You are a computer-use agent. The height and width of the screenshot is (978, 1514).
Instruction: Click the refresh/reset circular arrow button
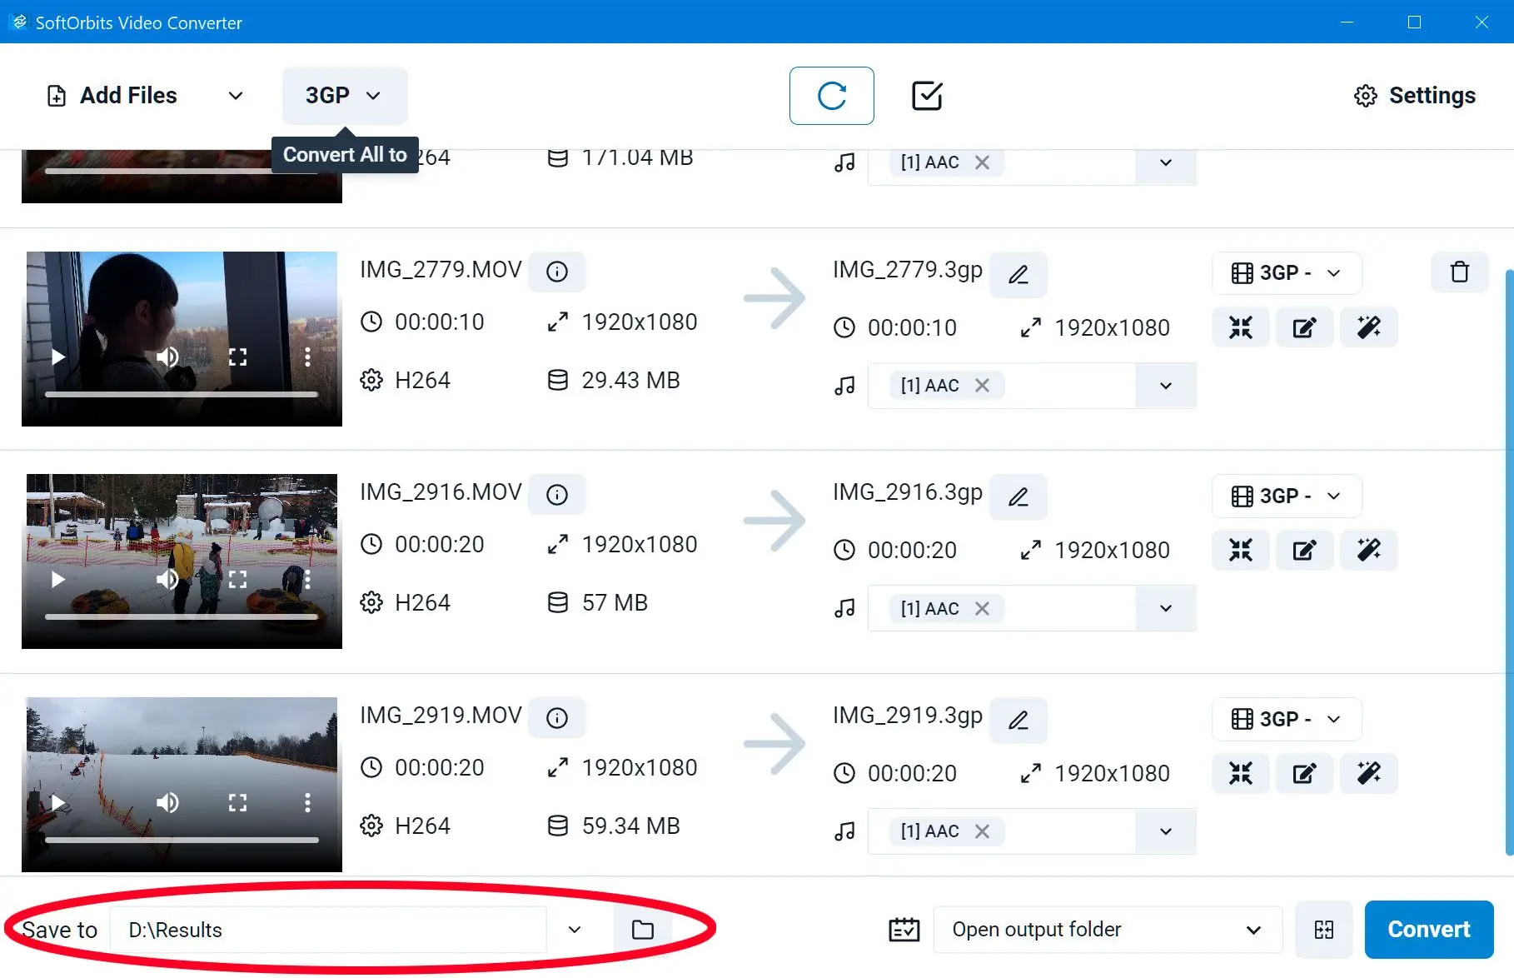[x=831, y=96]
